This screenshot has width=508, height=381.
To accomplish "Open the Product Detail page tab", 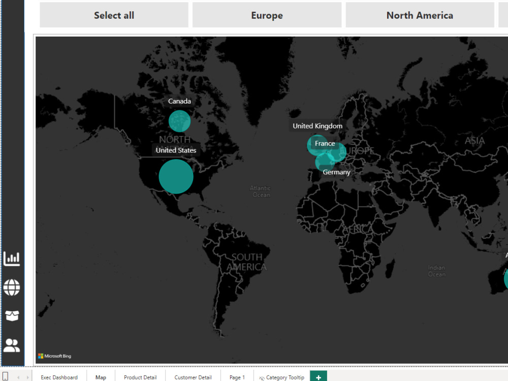I will tap(140, 377).
